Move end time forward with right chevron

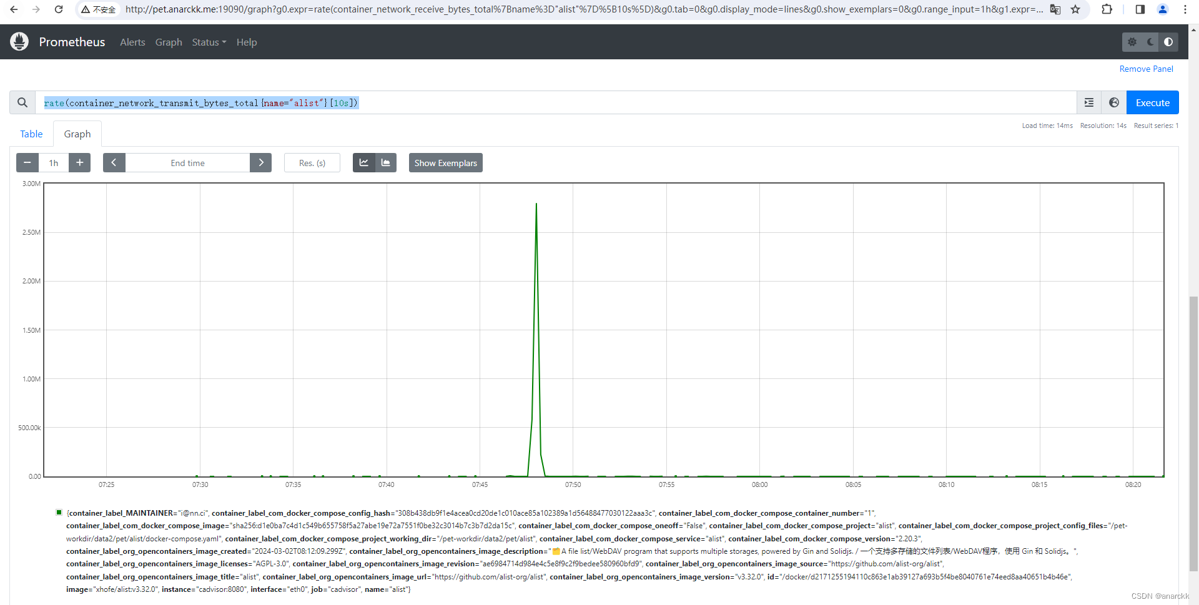(x=260, y=162)
